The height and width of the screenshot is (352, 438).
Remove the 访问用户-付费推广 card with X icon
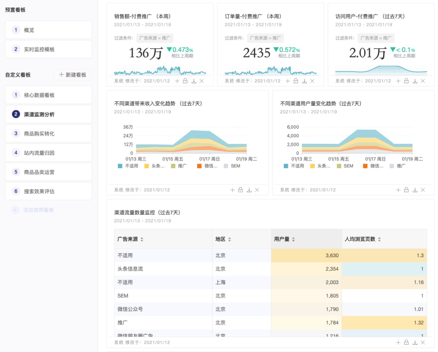(x=423, y=81)
